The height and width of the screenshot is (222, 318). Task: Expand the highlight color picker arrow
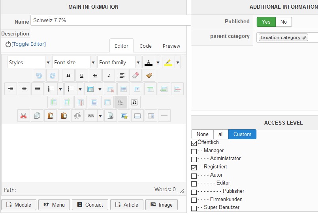click(x=178, y=63)
